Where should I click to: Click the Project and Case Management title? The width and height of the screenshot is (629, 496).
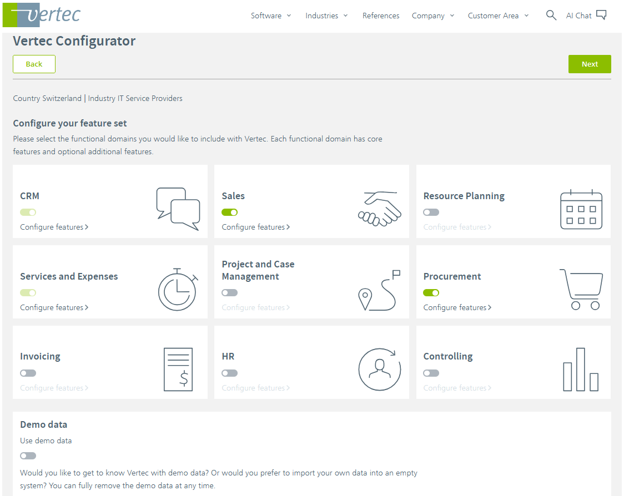(x=258, y=270)
